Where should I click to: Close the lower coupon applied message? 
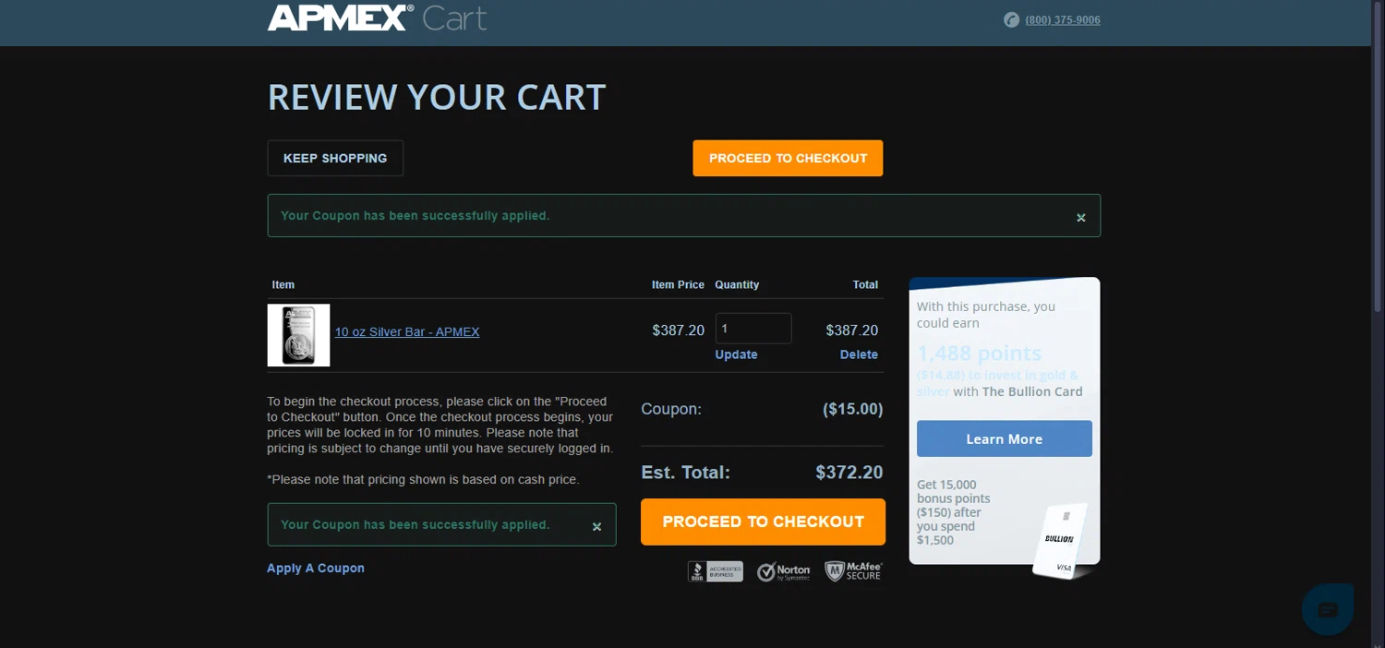[x=596, y=526]
